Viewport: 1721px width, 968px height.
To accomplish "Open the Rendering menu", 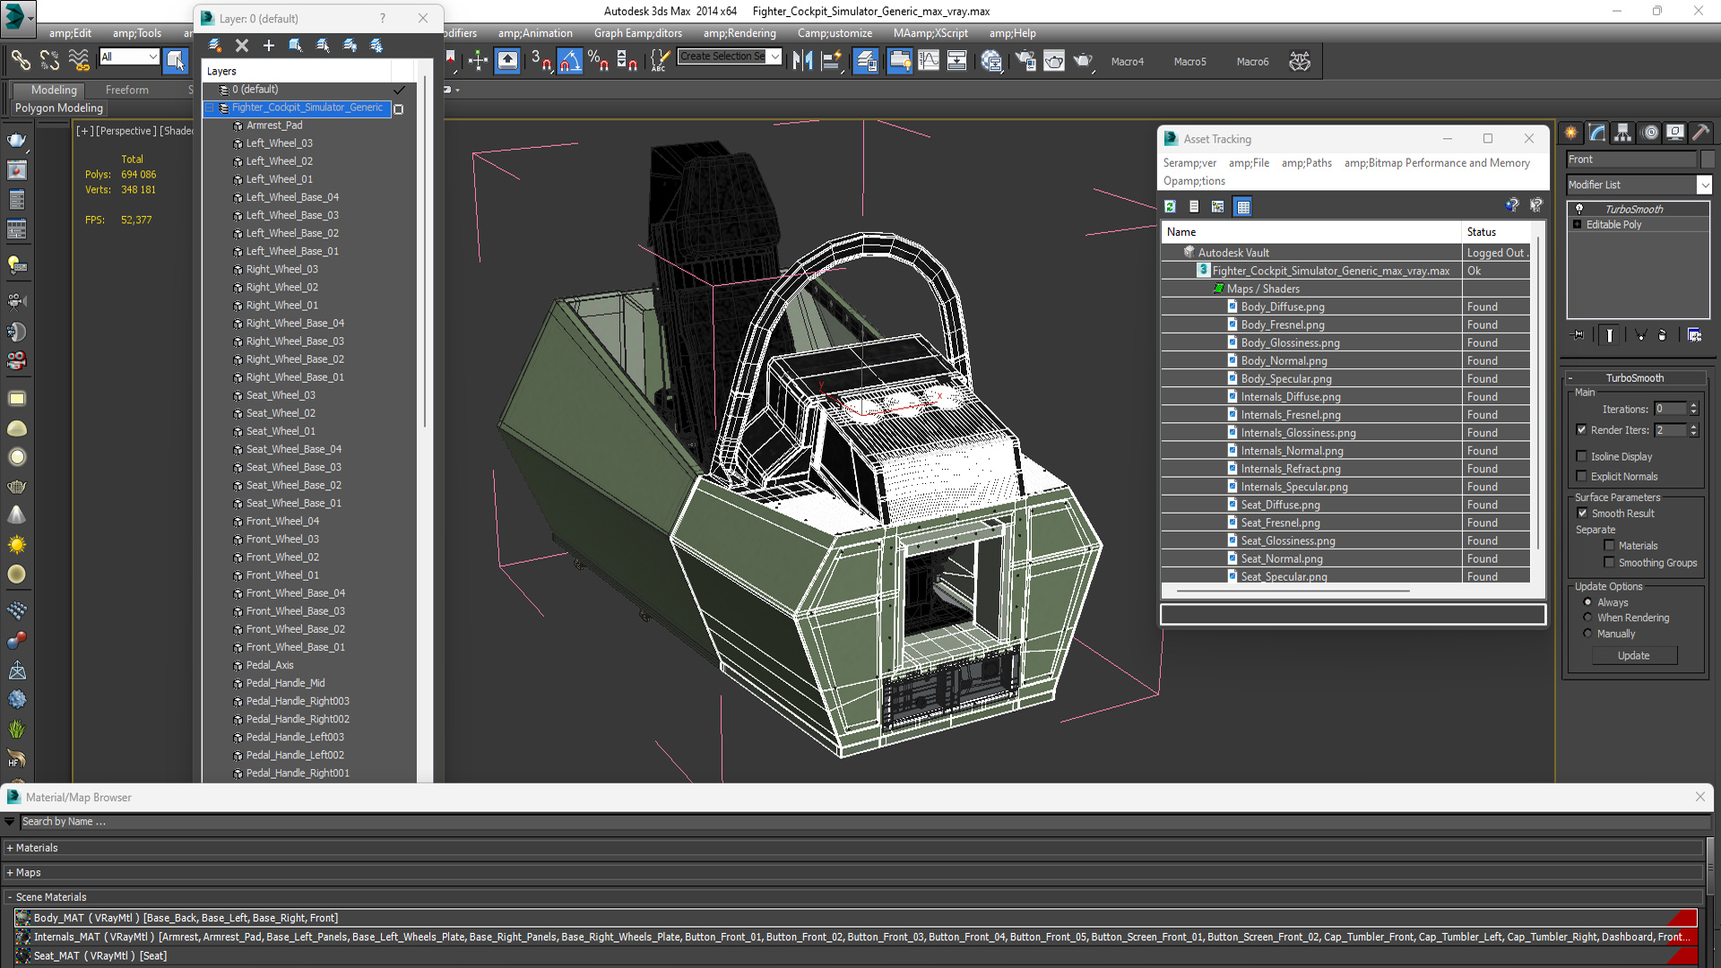I will click(739, 33).
